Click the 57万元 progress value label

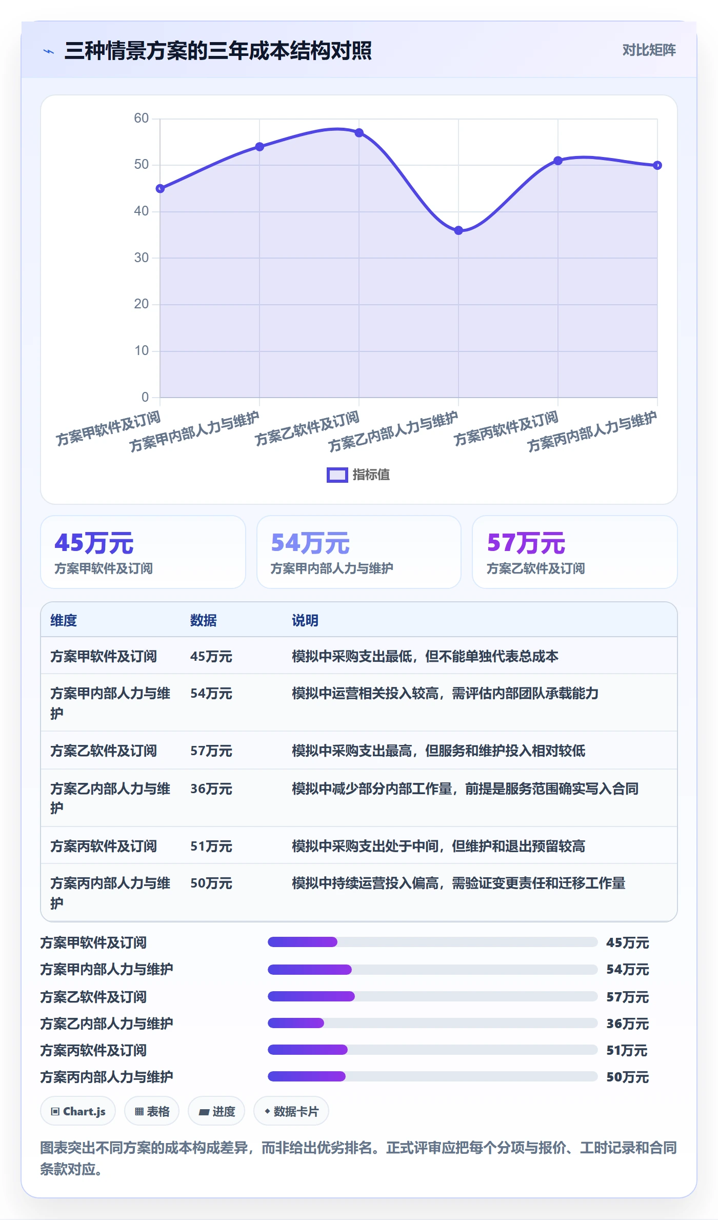tap(627, 997)
